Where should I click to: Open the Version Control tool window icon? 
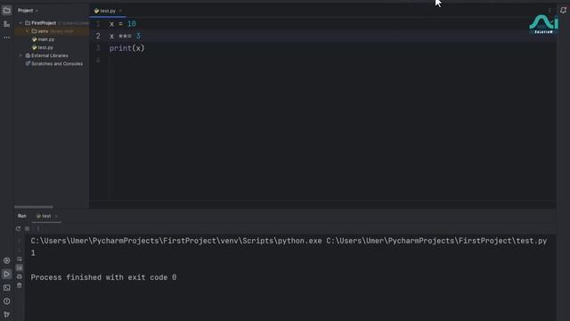pyautogui.click(x=6, y=315)
